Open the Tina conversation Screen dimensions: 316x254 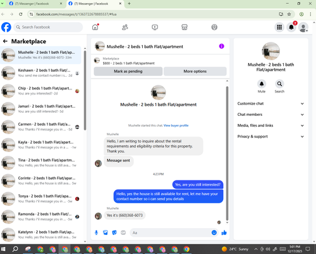point(40,163)
